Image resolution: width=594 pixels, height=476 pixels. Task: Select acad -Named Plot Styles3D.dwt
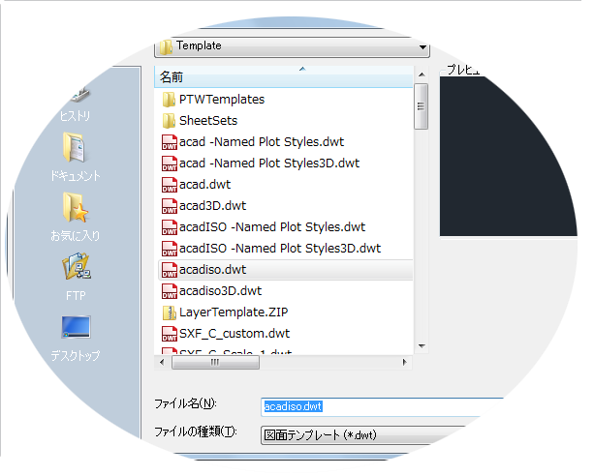(269, 164)
